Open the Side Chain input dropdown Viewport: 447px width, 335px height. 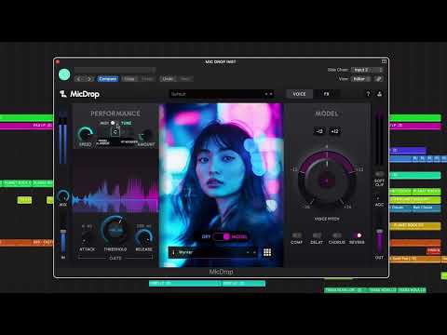pos(368,70)
